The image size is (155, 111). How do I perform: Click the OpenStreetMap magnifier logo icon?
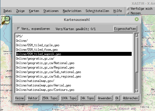coord(6,20)
